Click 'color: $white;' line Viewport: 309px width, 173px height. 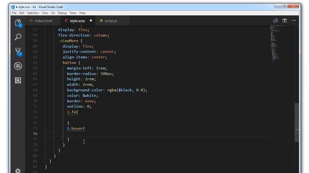pos(83,96)
